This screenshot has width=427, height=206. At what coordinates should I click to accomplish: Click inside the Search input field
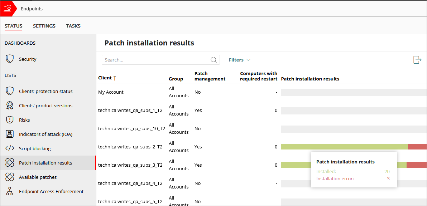pos(154,60)
